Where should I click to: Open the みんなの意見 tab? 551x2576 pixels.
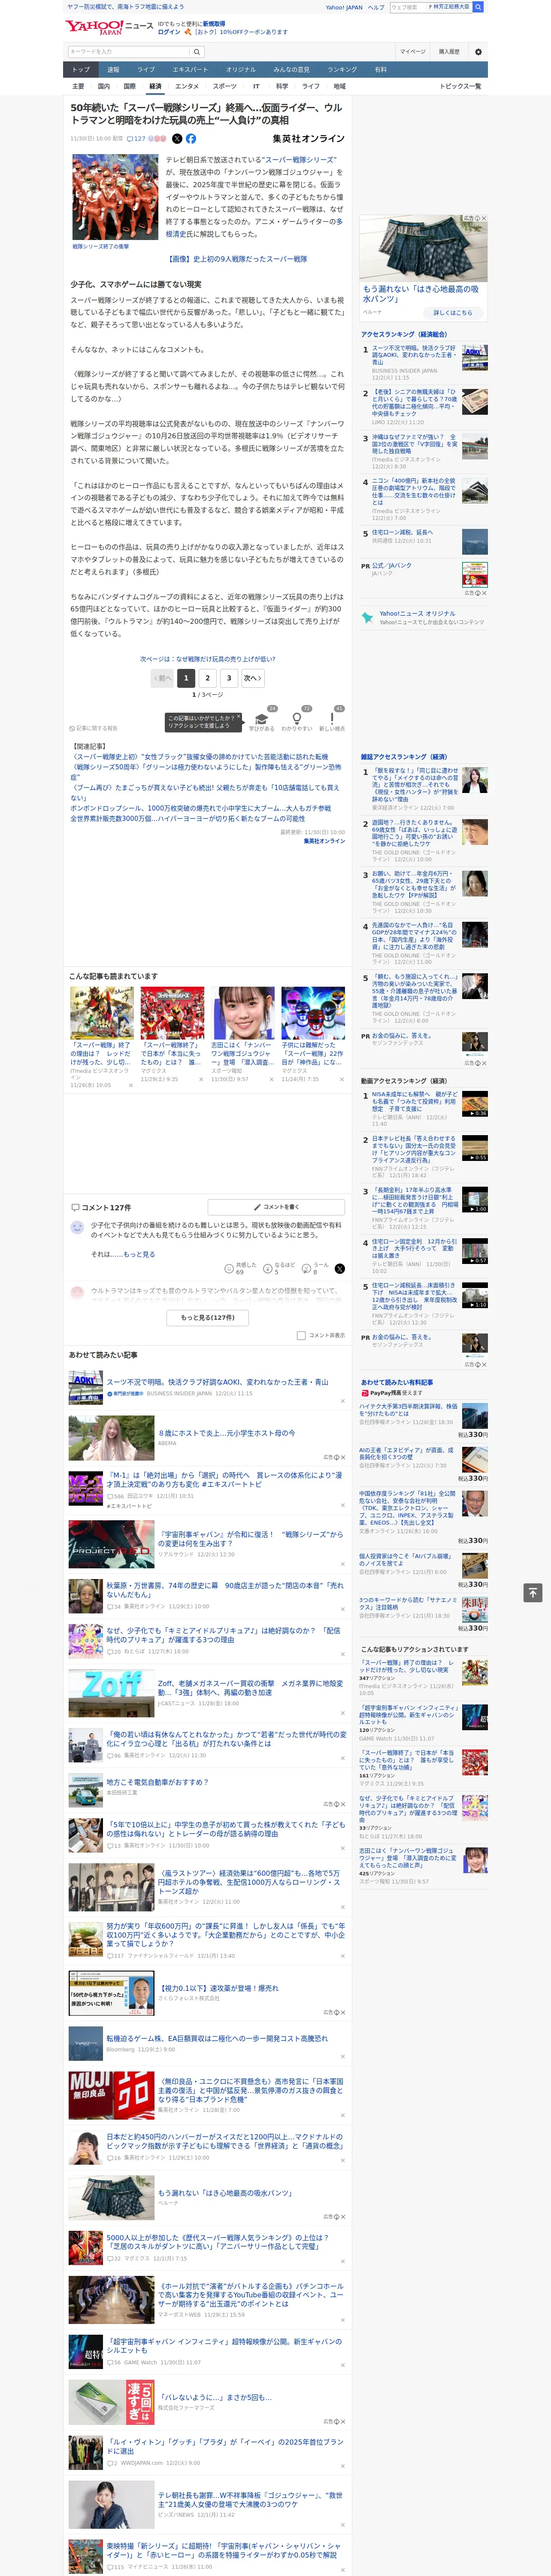pos(292,70)
